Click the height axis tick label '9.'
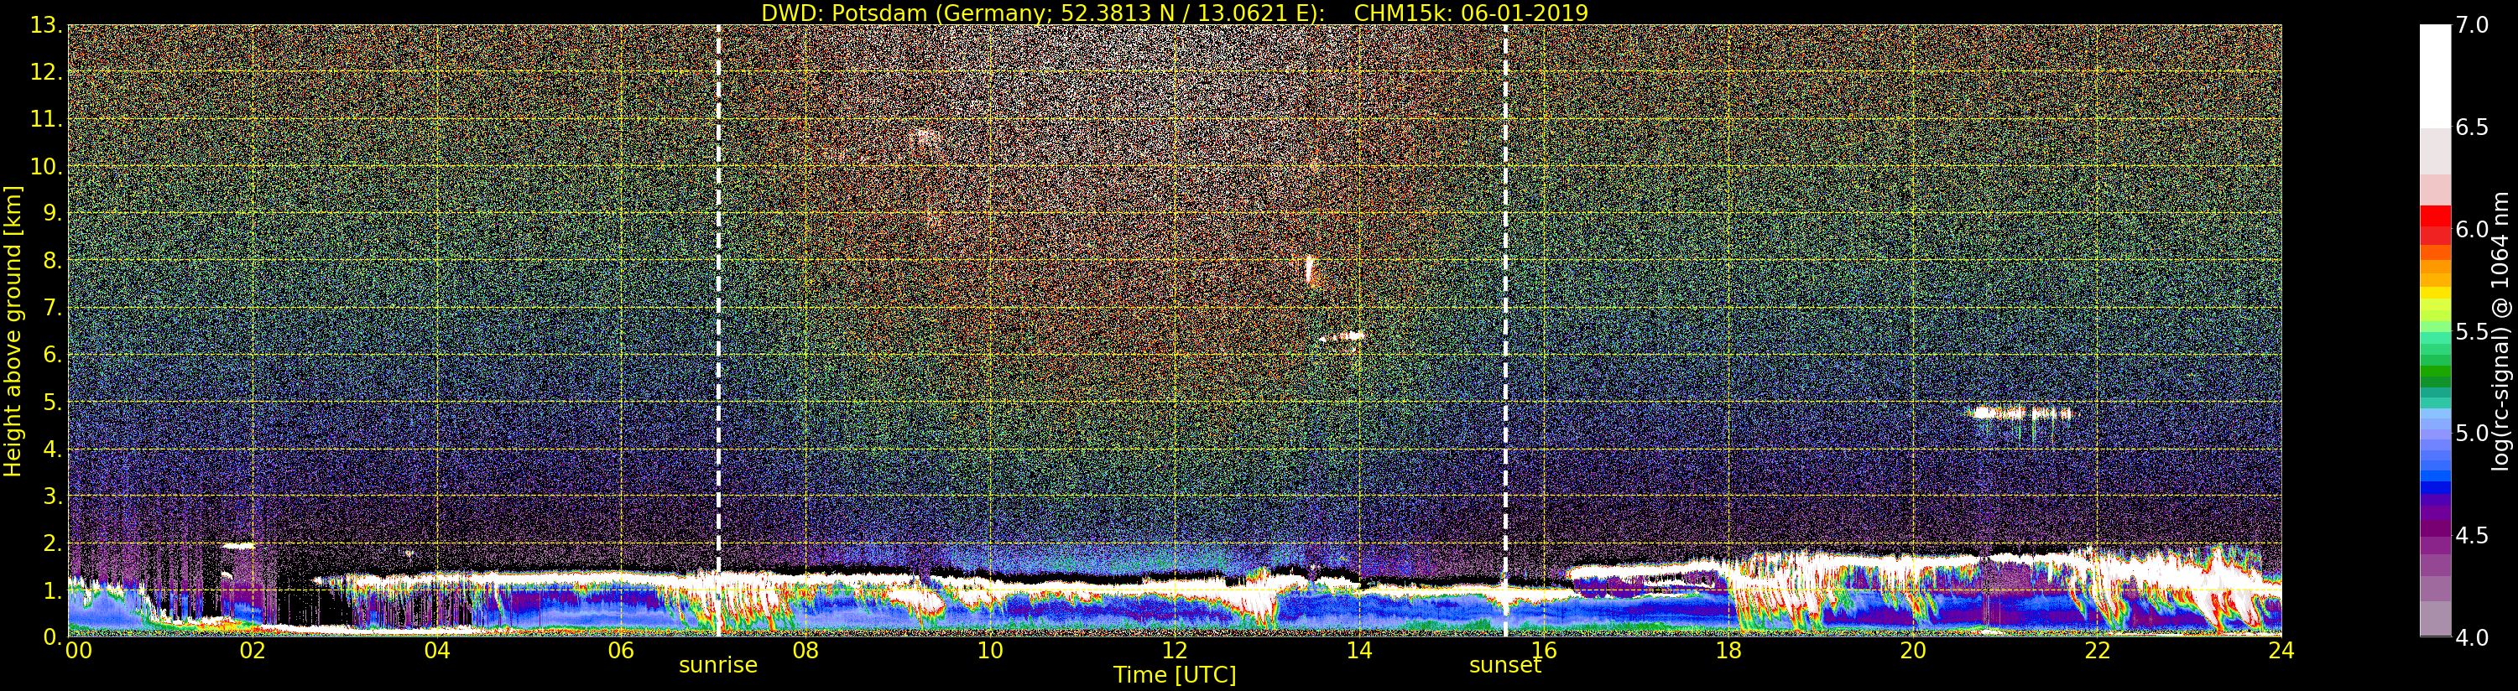Viewport: 2518px width, 691px height. [52, 213]
